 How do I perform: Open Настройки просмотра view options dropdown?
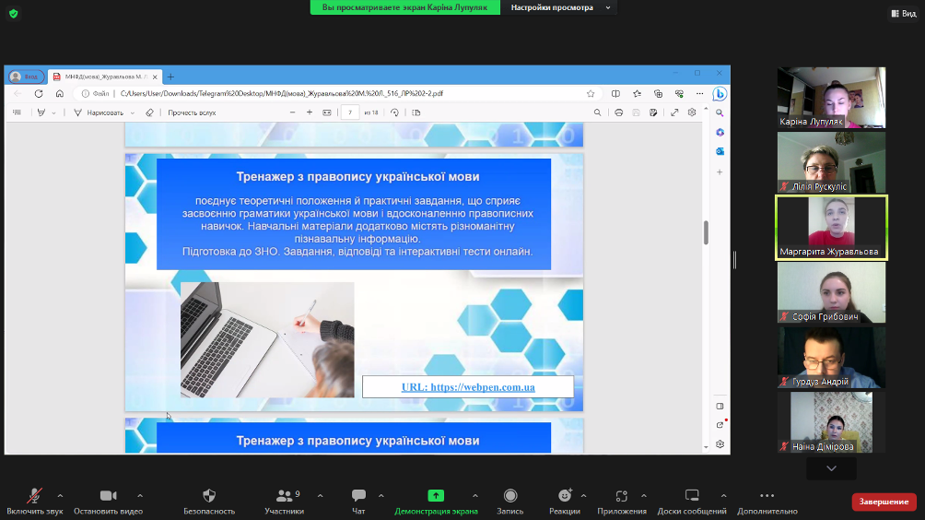point(560,7)
